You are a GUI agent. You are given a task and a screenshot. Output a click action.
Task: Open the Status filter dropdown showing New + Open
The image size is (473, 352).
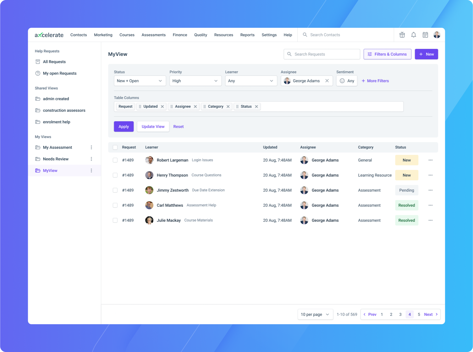point(140,81)
